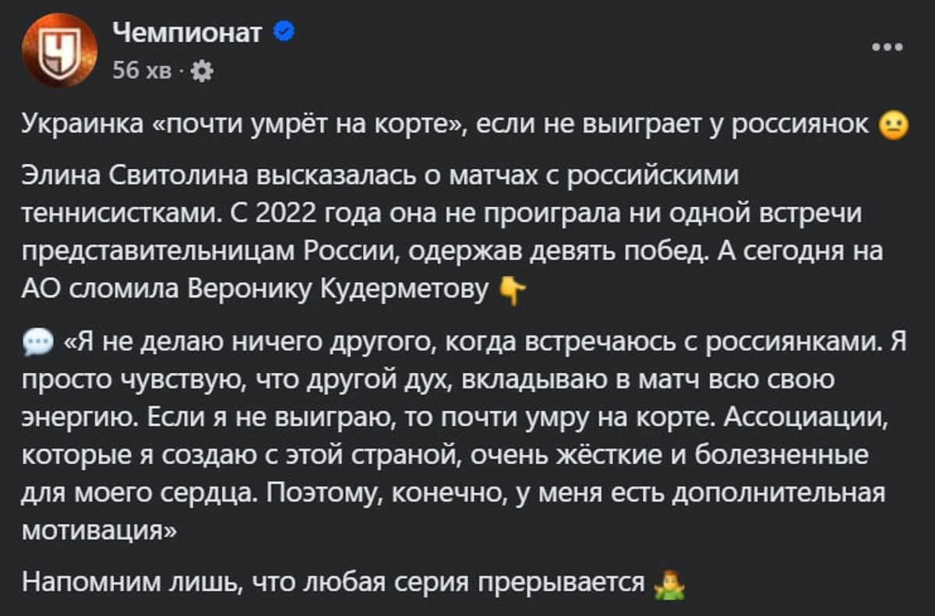Viewport: 935px width, 616px height.
Task: Click the word Ассоциации in the quote
Action: pos(806,417)
